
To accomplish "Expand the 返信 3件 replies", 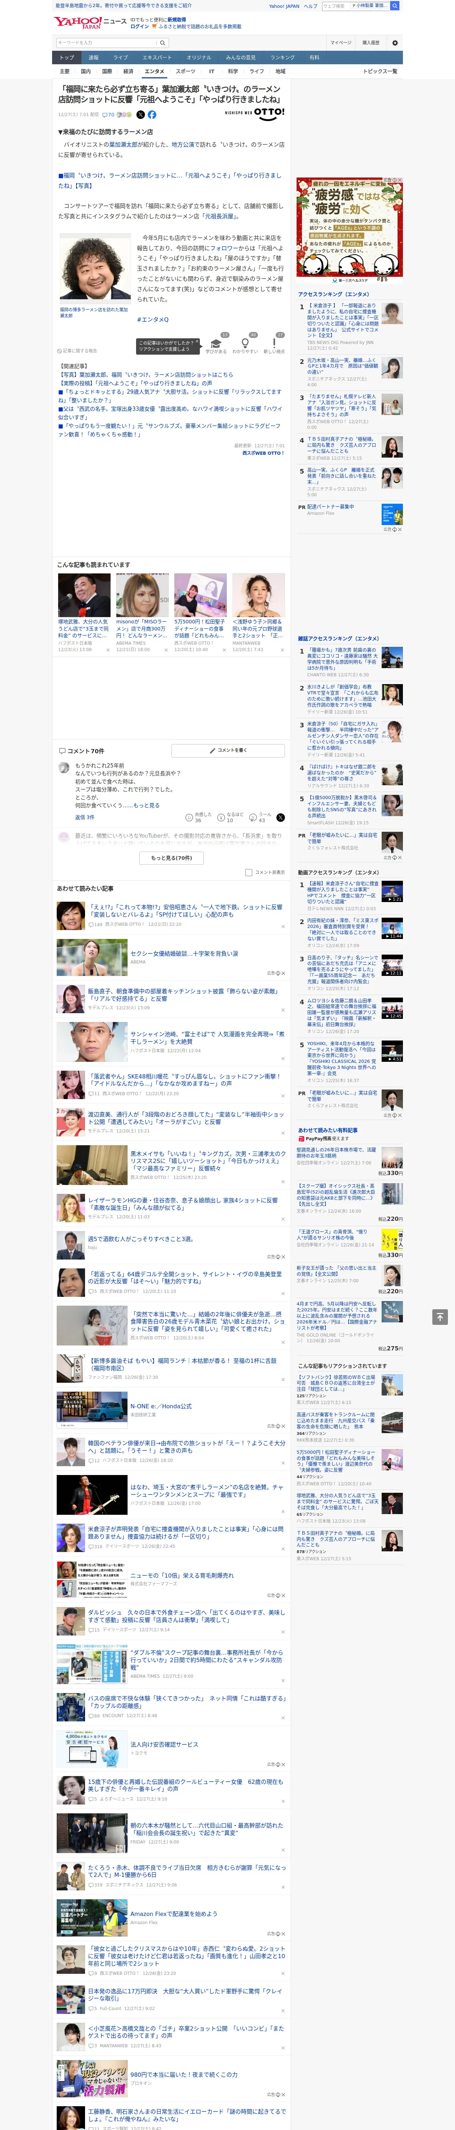I will [x=84, y=817].
